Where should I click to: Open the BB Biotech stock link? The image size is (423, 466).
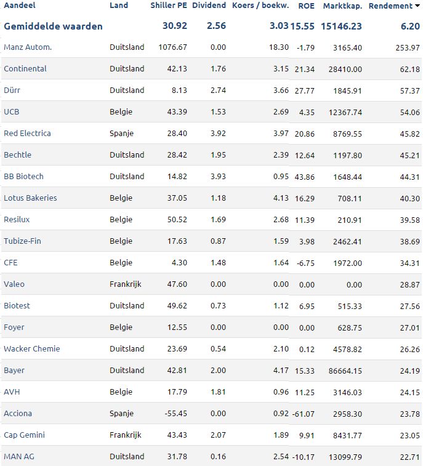click(23, 177)
